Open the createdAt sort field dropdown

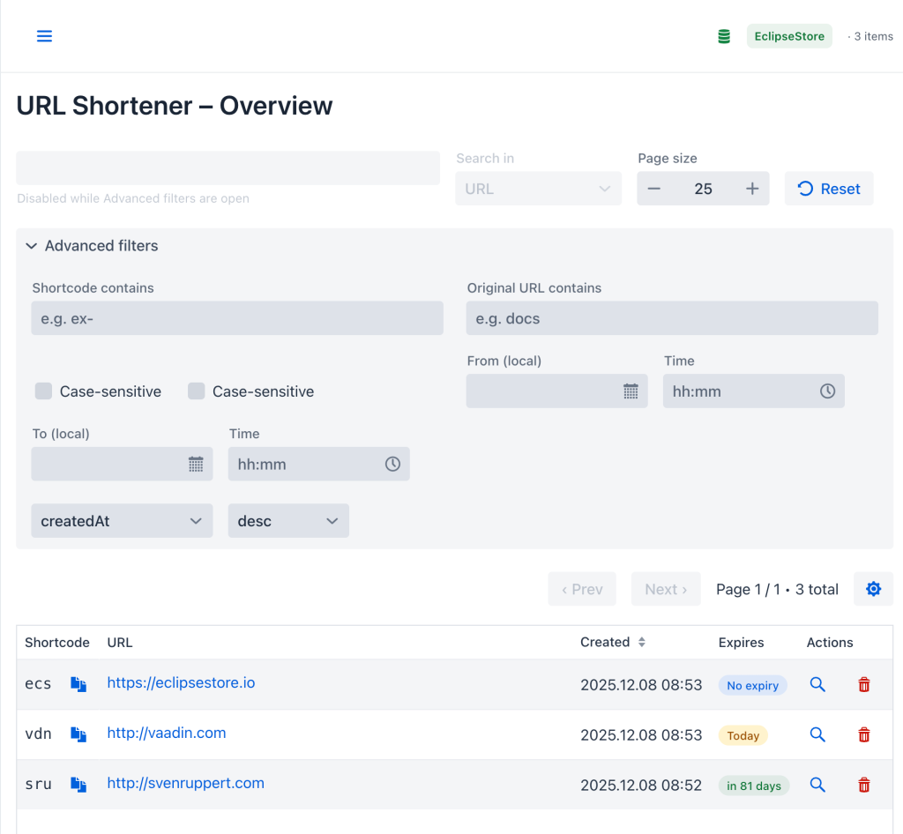point(122,520)
